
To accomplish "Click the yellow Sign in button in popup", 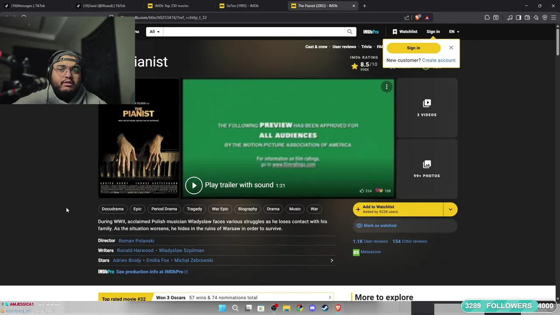I will point(413,48).
